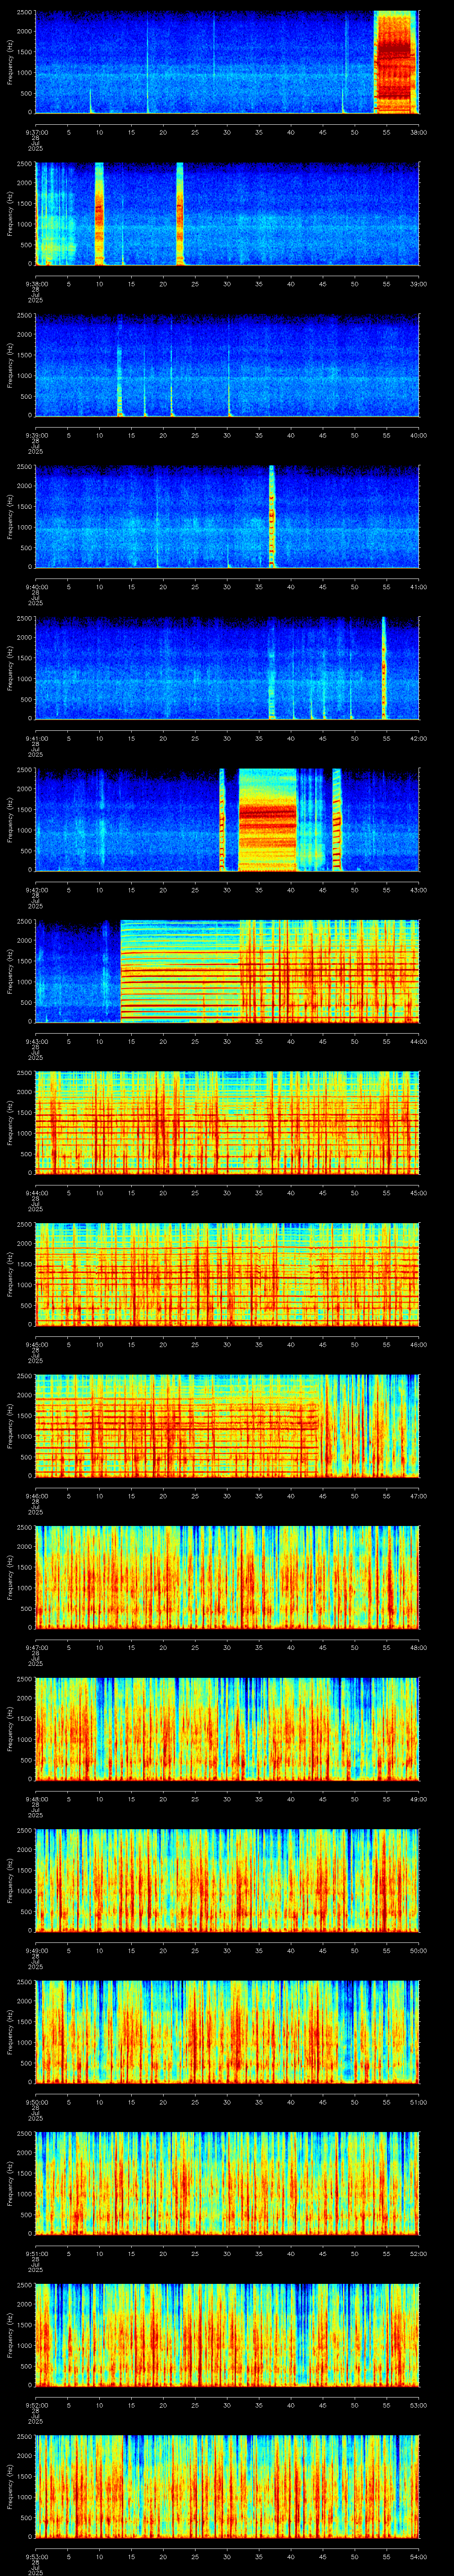Select the spectrogram panel starting at 9:53:00
The image size is (454, 2576).
point(227,2487)
